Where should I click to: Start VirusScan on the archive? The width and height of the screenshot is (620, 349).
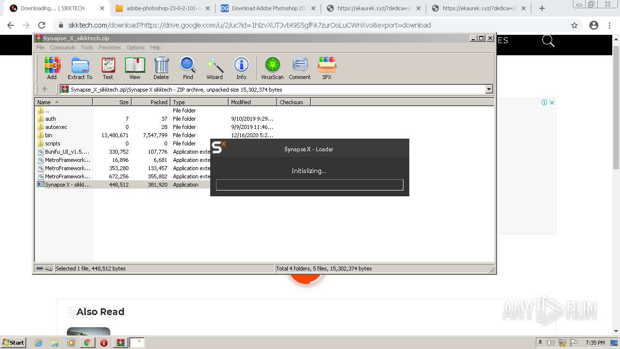pyautogui.click(x=272, y=68)
